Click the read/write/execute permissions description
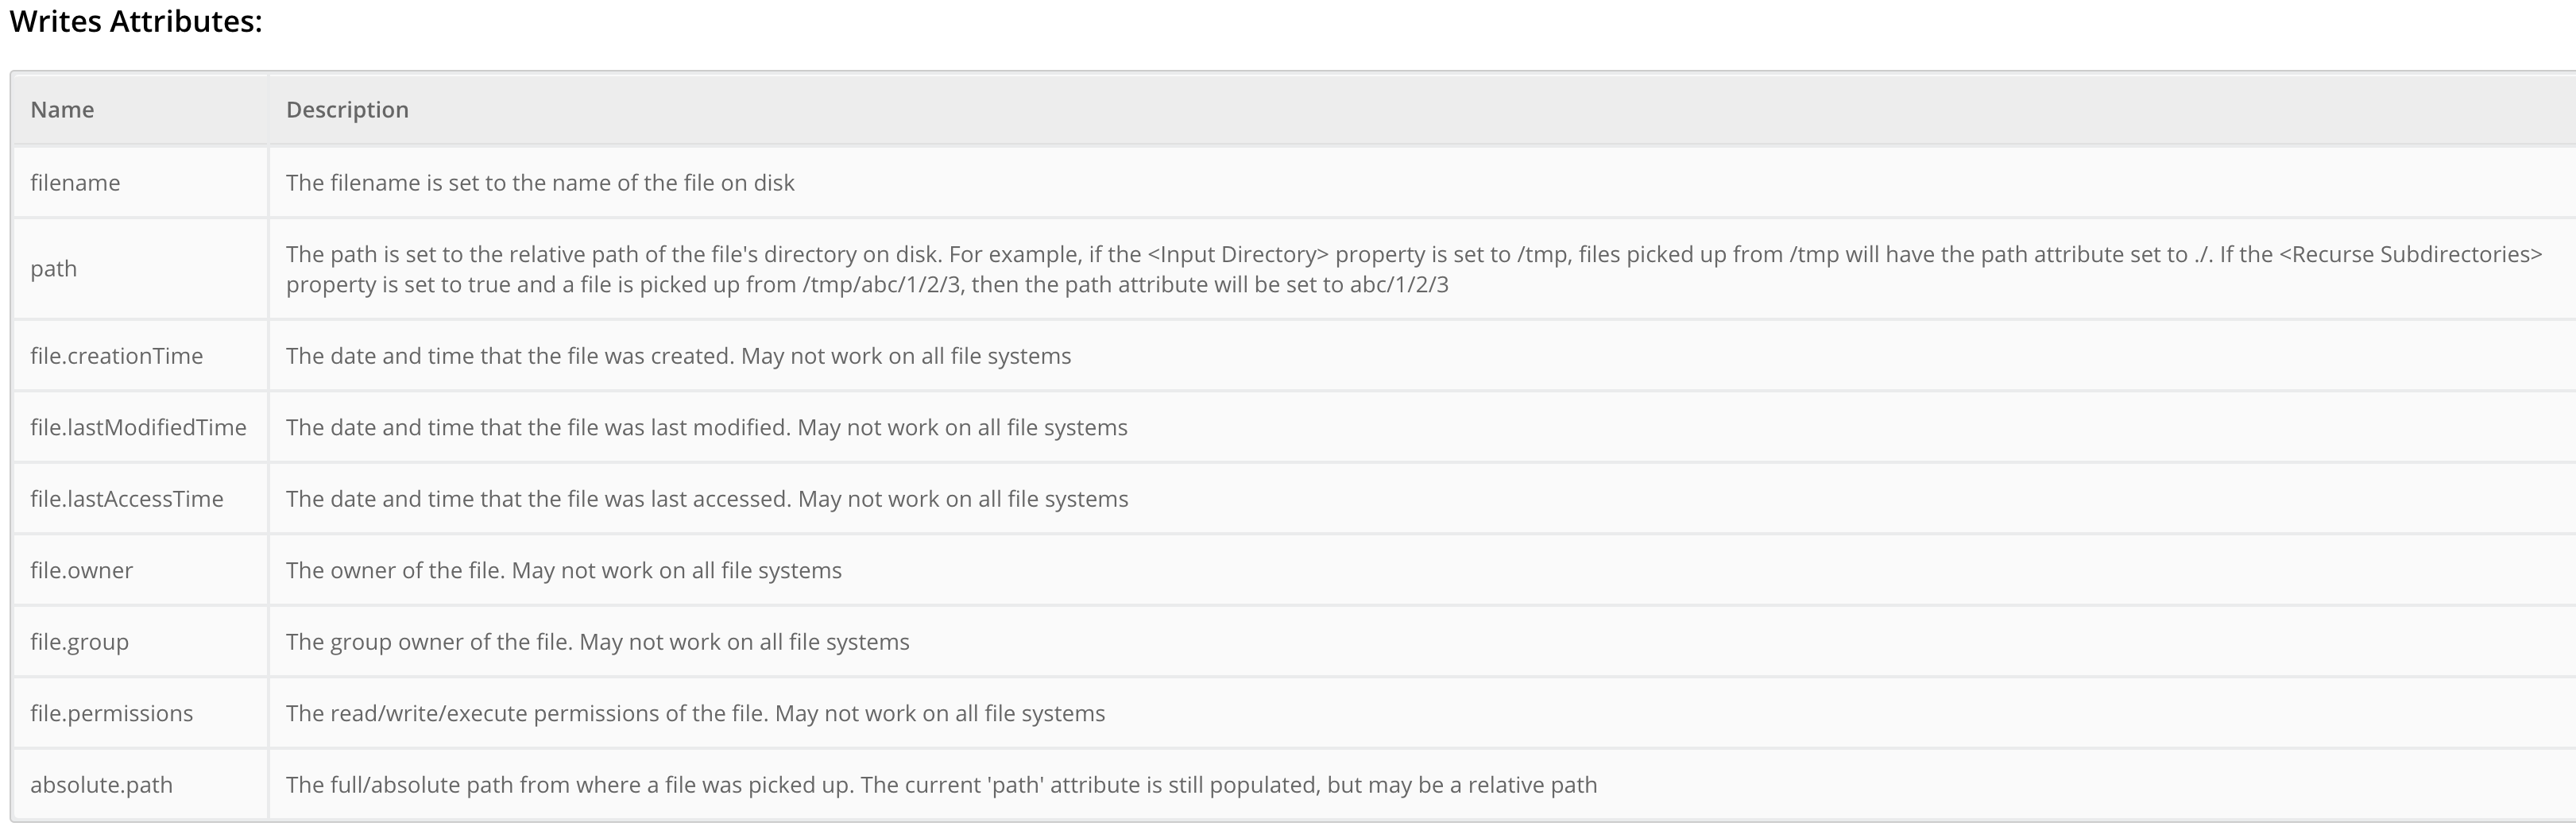The image size is (2576, 834). pos(695,714)
